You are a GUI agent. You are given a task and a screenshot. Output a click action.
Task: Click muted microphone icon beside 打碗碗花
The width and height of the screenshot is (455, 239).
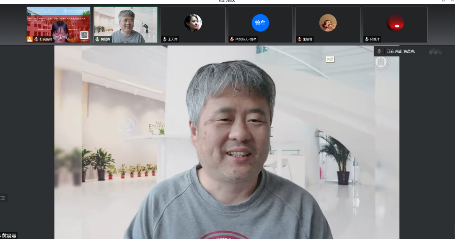click(36, 39)
